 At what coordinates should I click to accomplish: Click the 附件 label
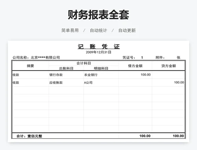click(160, 58)
